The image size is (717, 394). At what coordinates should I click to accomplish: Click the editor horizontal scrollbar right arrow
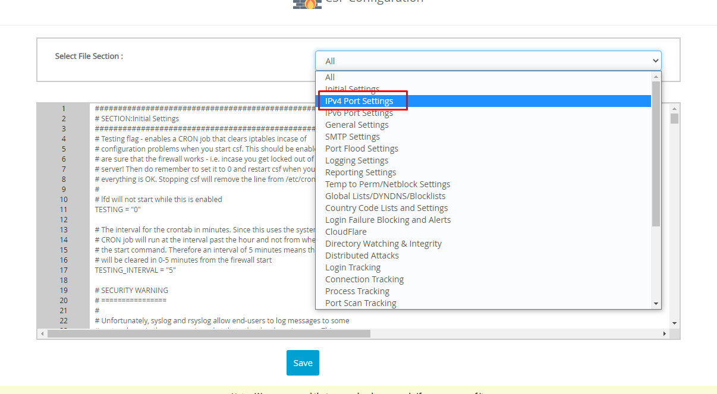665,334
